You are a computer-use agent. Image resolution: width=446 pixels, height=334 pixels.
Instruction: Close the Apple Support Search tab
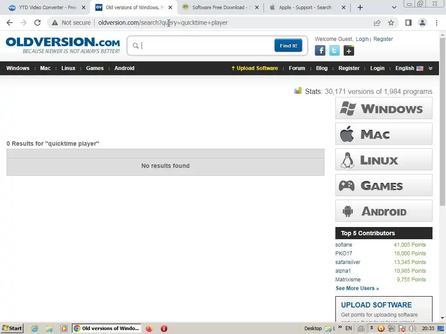(344, 7)
